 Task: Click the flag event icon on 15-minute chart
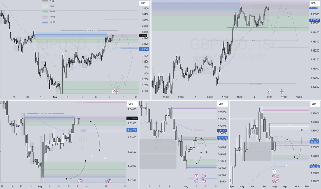[x=282, y=91]
